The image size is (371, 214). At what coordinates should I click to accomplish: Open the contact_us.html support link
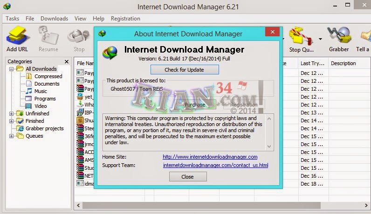[x=215, y=165]
